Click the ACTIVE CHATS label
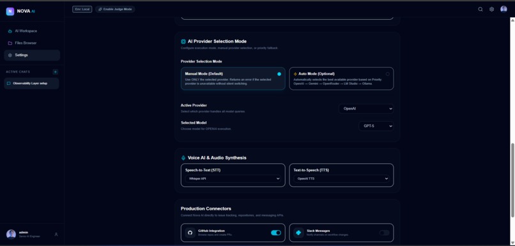 (x=18, y=72)
